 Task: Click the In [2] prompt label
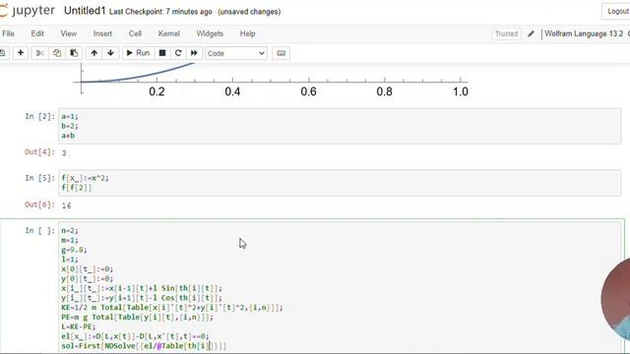(39, 116)
